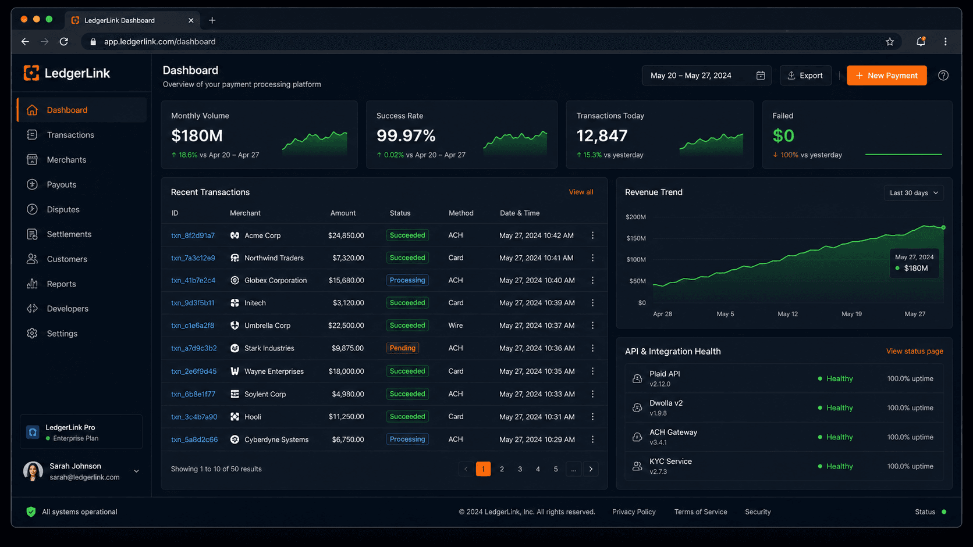
Task: Click the Developers code icon
Action: pos(32,309)
